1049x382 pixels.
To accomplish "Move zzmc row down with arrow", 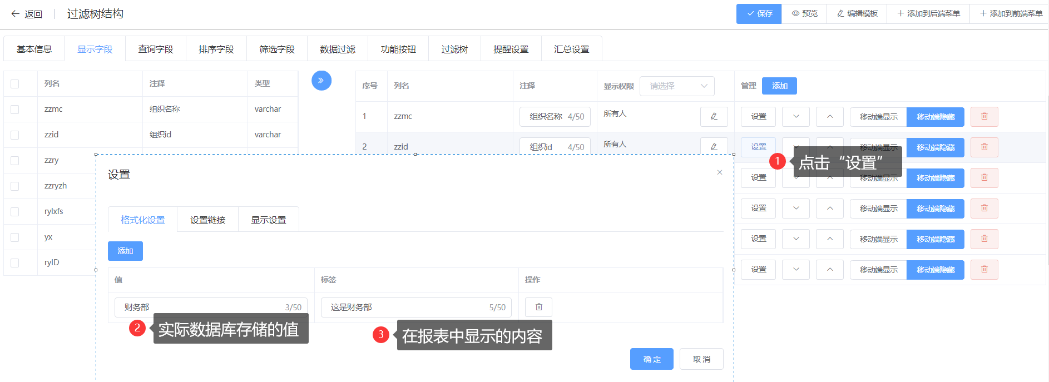I will click(795, 117).
